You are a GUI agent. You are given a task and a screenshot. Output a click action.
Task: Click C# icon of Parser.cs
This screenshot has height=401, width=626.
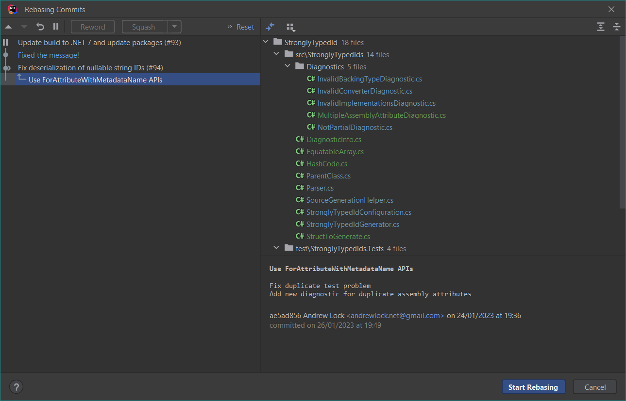(x=300, y=188)
